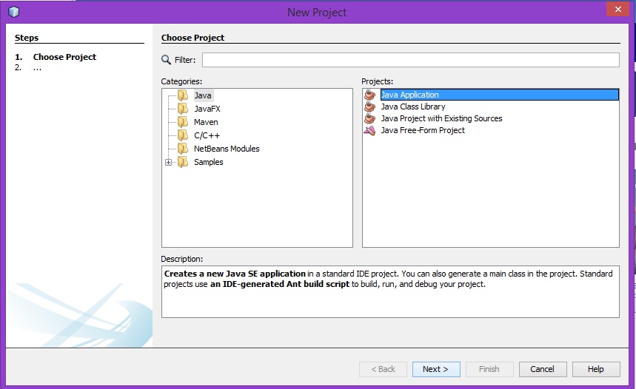Select the Samples category label
Screen dimensions: 636x389
[x=208, y=162]
